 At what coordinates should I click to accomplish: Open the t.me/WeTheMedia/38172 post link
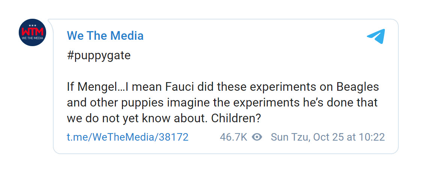(x=128, y=137)
